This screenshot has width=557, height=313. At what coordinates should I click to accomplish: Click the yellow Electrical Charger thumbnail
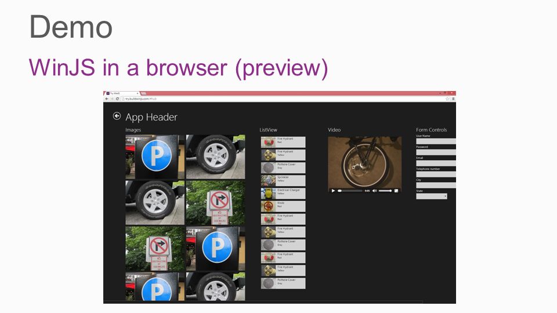tap(268, 194)
